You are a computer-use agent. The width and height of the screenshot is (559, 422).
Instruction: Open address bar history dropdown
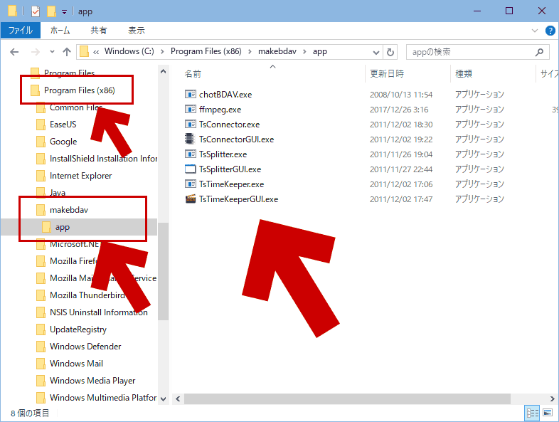tap(376, 53)
